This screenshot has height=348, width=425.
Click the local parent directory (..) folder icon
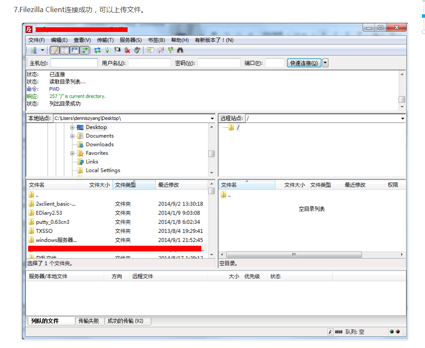click(x=31, y=195)
